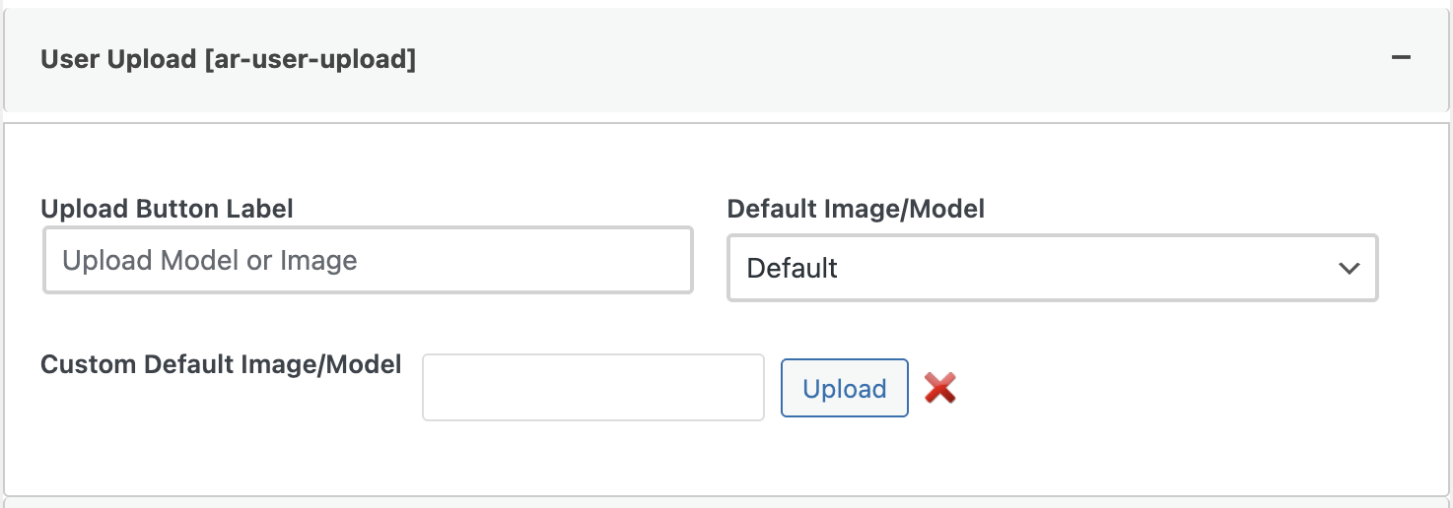Click the chevron arrow in Default Image/Model select

point(1349,268)
